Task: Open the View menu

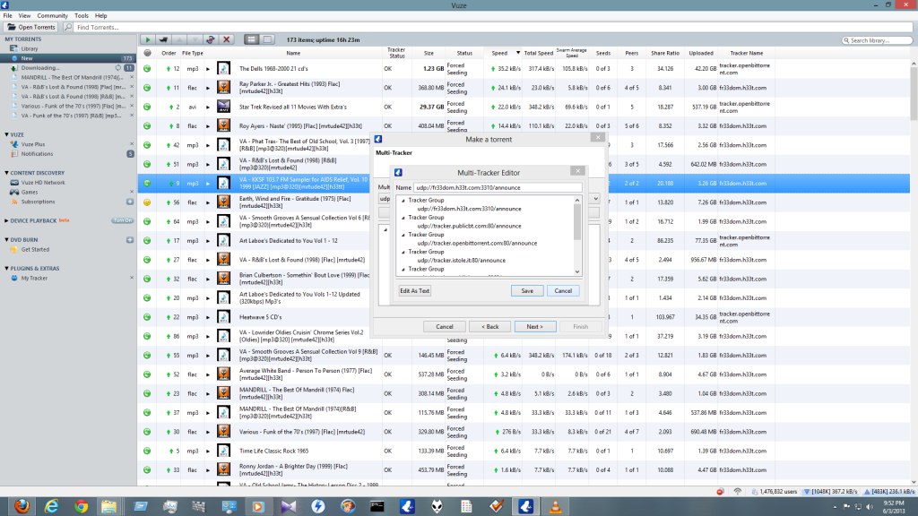Action: point(24,16)
